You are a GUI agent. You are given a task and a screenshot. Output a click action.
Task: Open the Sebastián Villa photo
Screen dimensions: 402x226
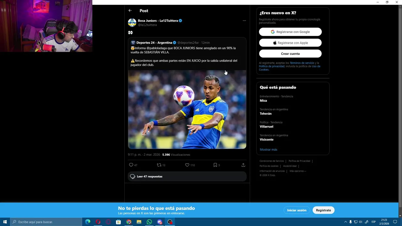tap(187, 109)
